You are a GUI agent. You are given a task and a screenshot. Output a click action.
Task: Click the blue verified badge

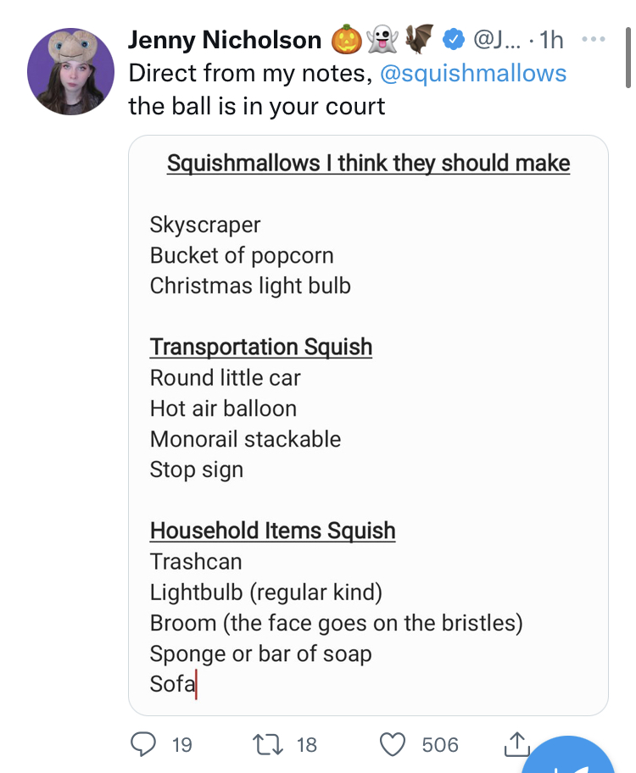[x=453, y=40]
